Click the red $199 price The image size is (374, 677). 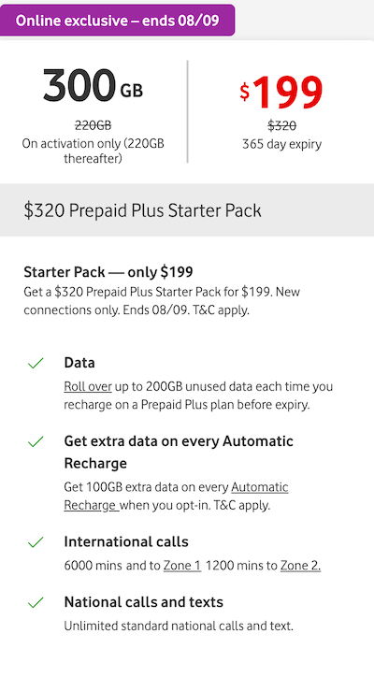[x=281, y=92]
